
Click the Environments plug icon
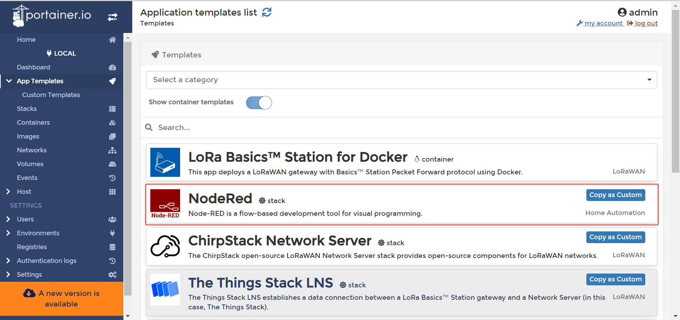coord(112,233)
